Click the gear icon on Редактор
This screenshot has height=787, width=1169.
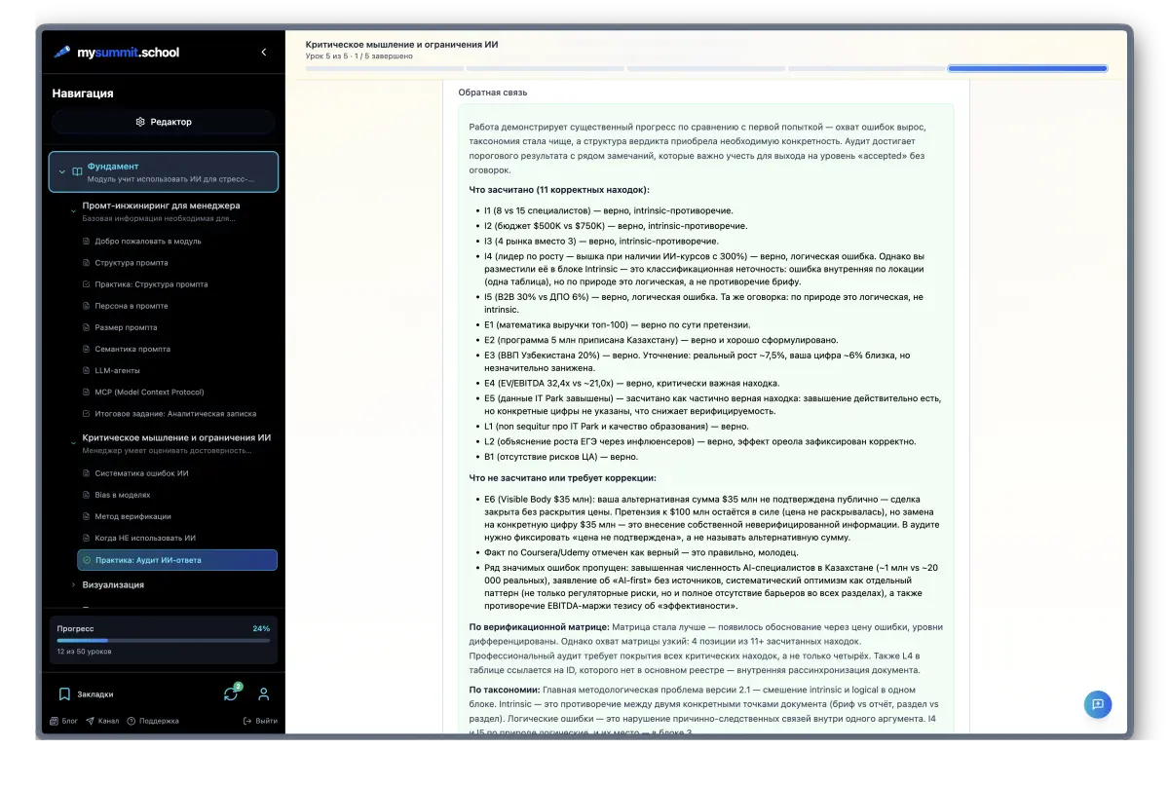140,122
